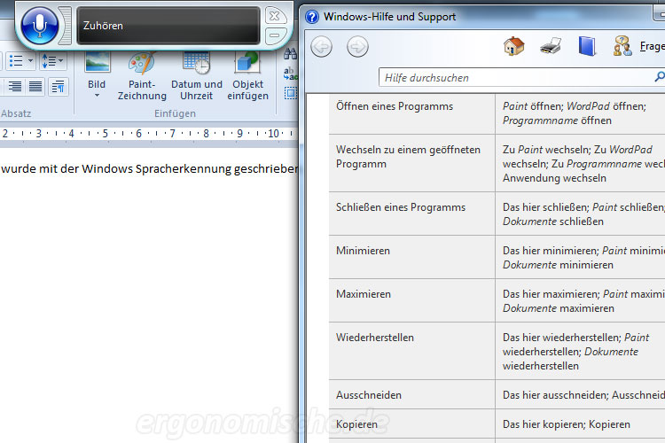The width and height of the screenshot is (665, 443).
Task: Expand the Bild dropdown arrow
Action: click(x=97, y=96)
